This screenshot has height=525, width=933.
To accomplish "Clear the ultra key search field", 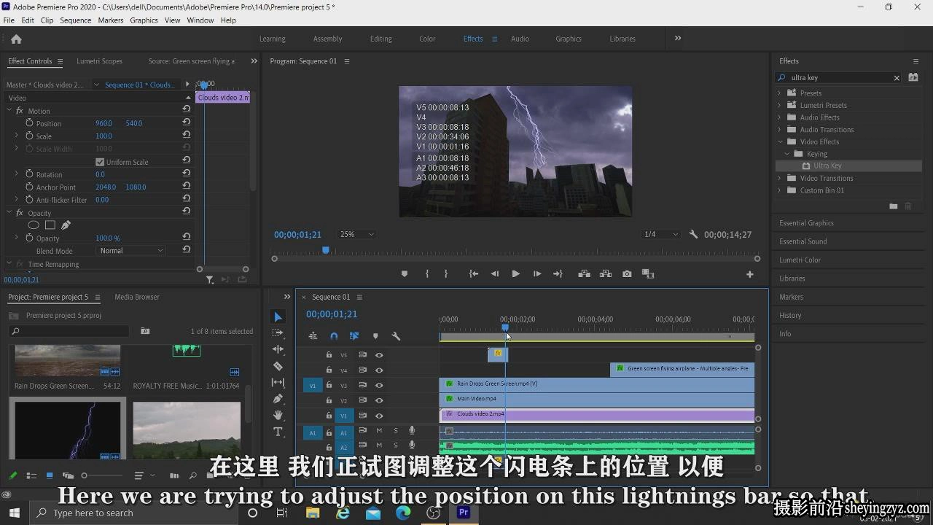I will 897,78.
